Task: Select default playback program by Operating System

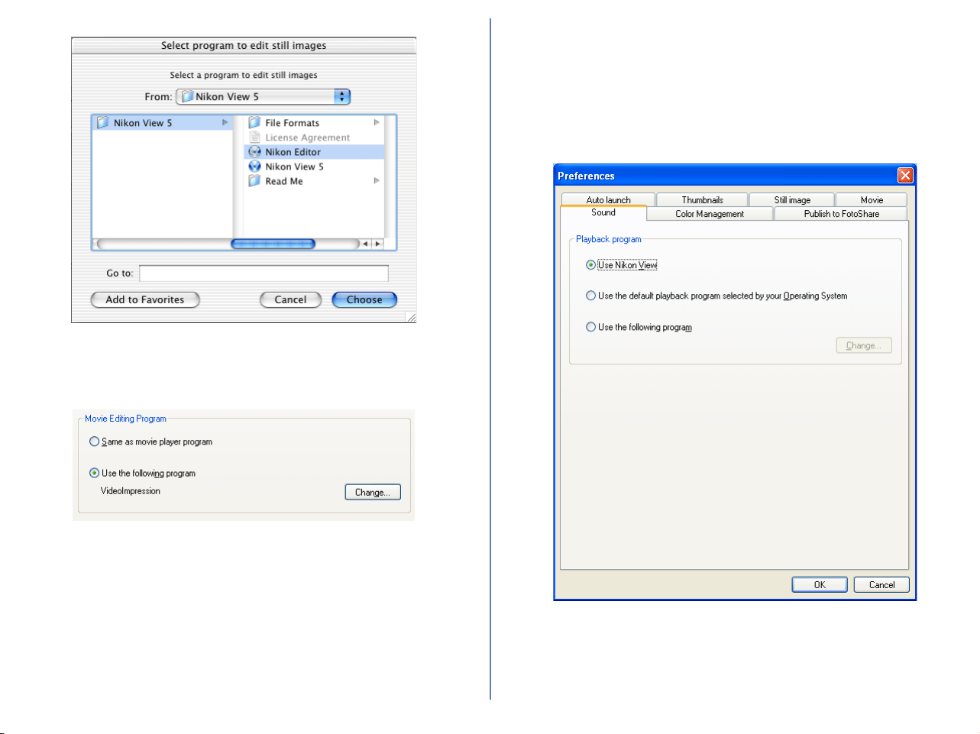Action: click(590, 296)
